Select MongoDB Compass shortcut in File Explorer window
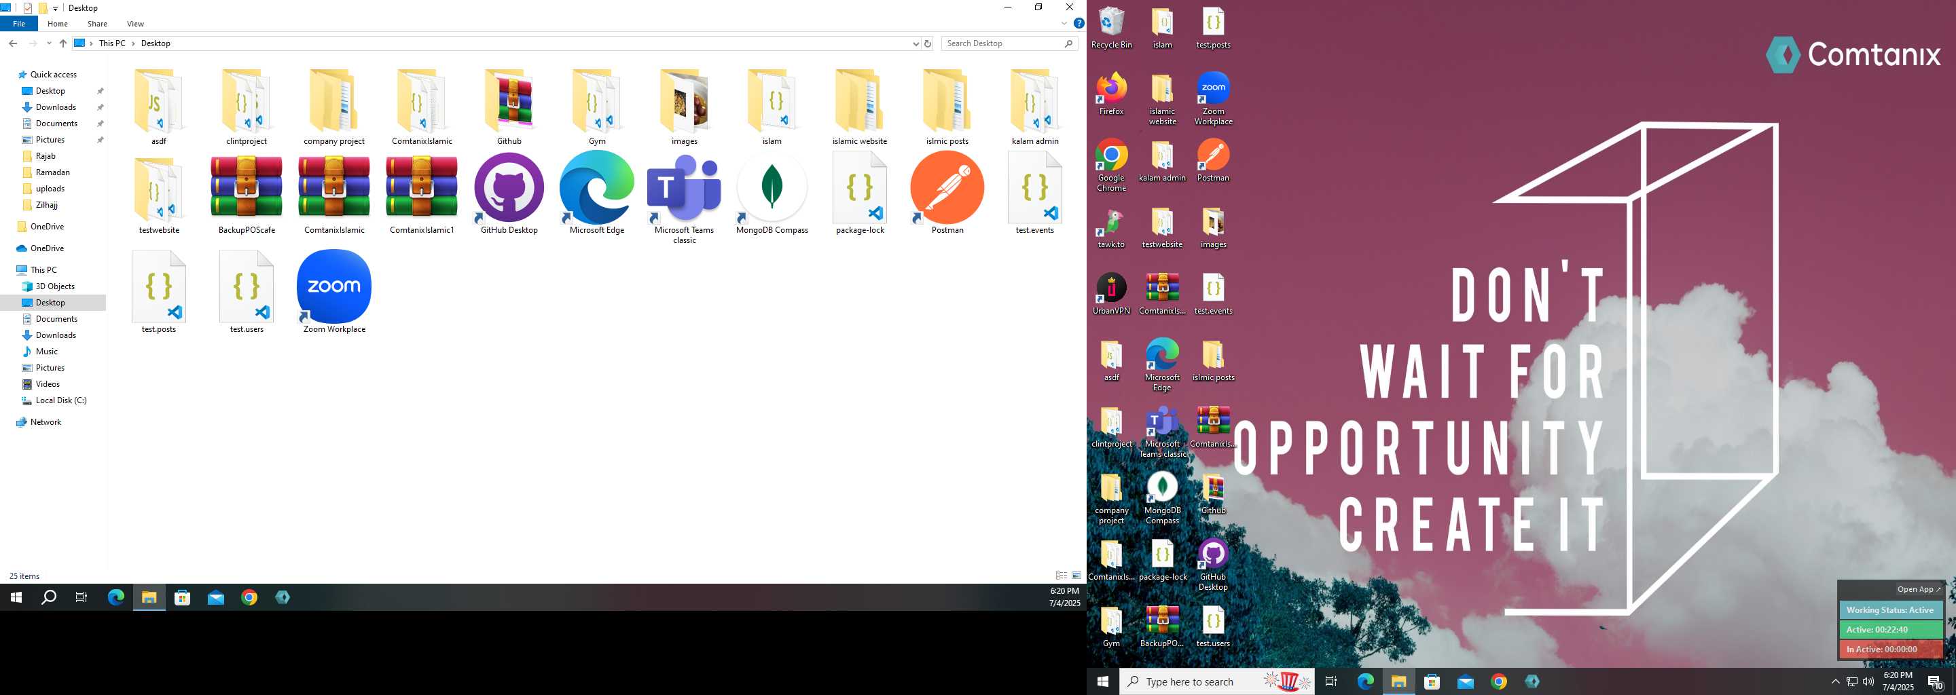Screen dimensions: 1956x695 [772, 193]
